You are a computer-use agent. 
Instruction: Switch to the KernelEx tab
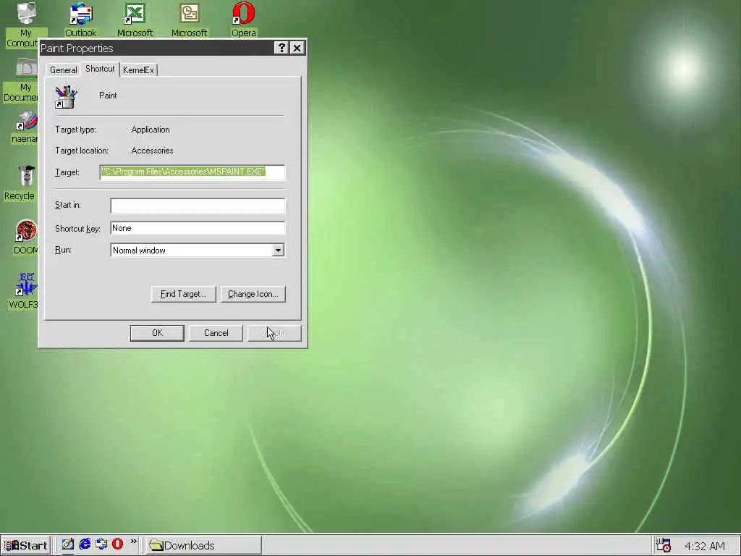(138, 70)
